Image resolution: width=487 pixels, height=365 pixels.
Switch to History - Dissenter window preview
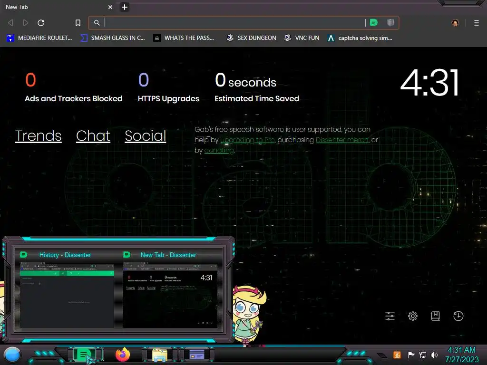coord(67,289)
